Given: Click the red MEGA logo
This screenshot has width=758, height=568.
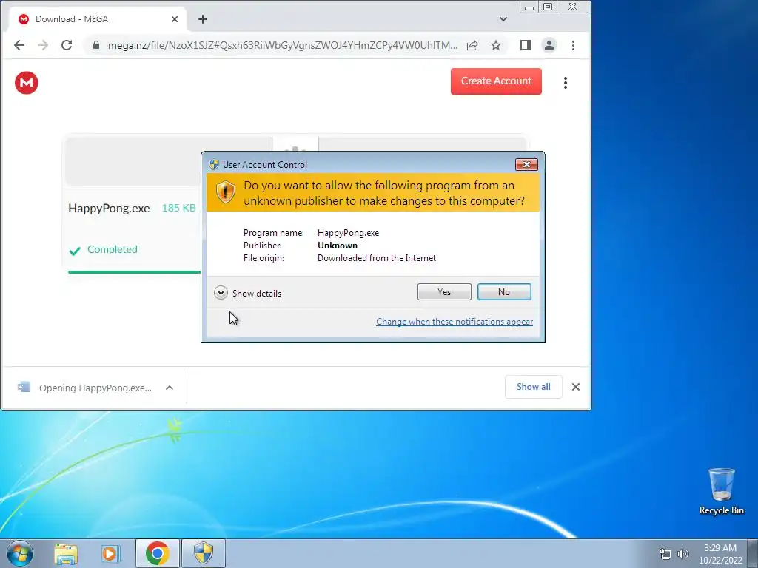Looking at the screenshot, I should pos(27,83).
